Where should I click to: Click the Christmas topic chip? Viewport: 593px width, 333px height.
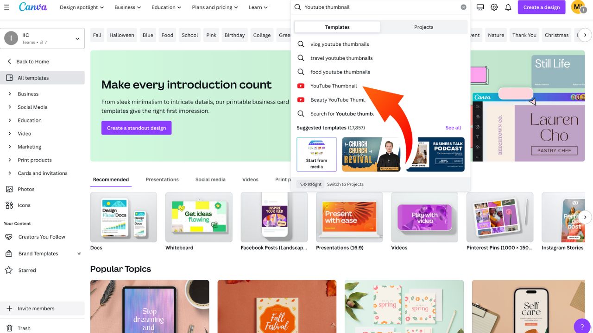[556, 35]
